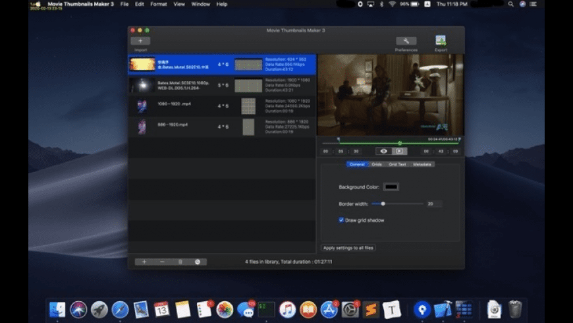Open iTunes music icon in the Dock
Screen dimensions: 573x323
[x=287, y=309]
